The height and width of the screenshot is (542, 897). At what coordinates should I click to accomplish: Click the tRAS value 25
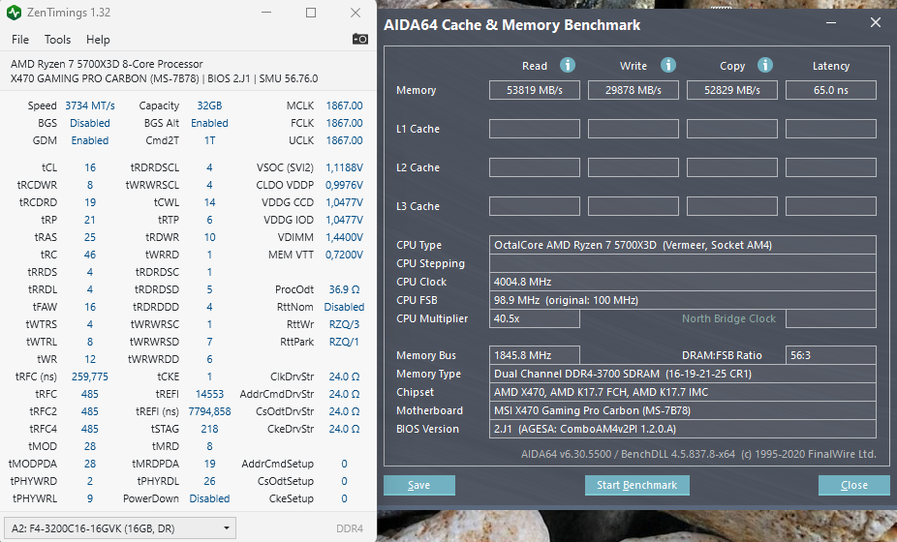pyautogui.click(x=90, y=237)
